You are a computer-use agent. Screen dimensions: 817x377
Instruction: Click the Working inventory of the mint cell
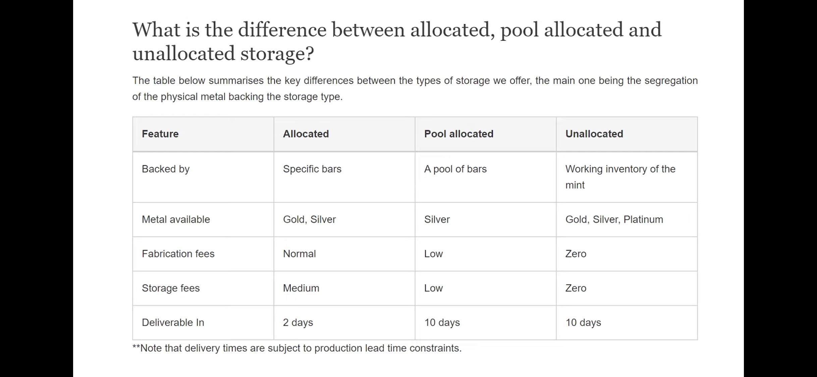point(620,177)
